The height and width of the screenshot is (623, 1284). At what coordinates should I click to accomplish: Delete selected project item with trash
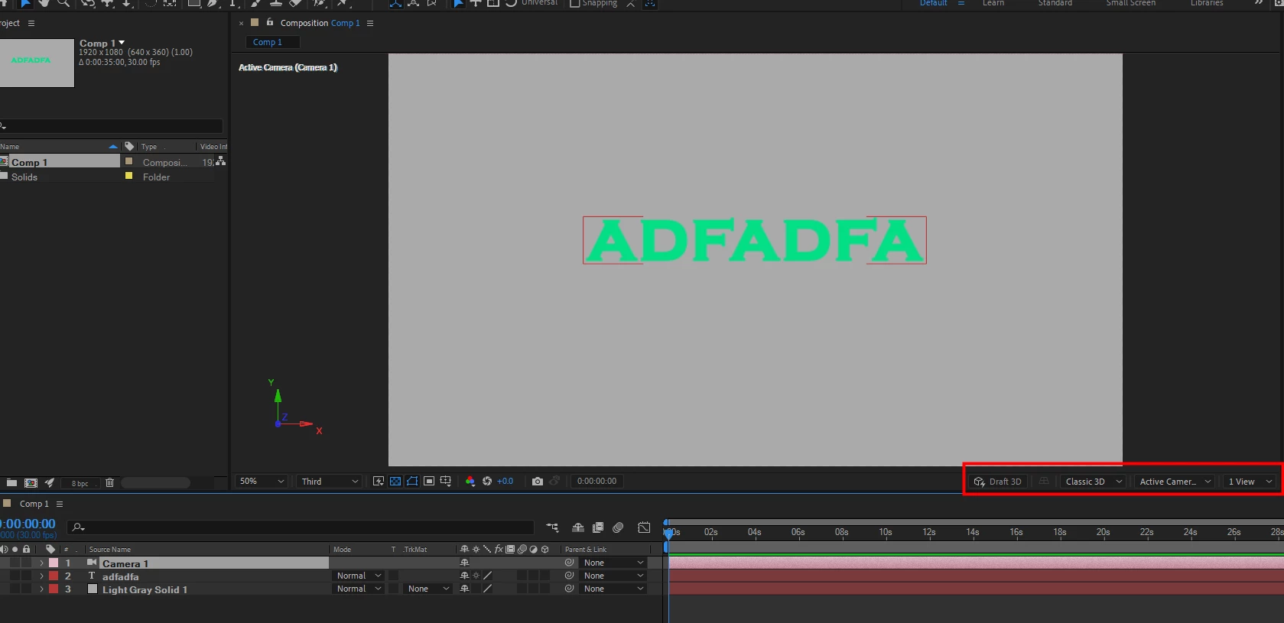109,482
